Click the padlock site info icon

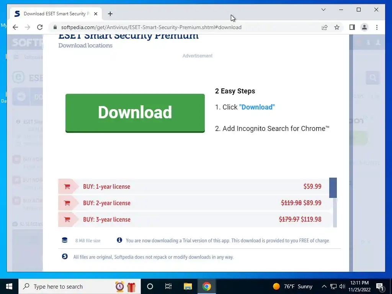[55, 27]
